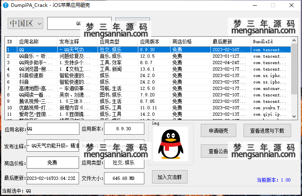Sort by the 应用名称 column header
The image size is (302, 196).
point(37,42)
